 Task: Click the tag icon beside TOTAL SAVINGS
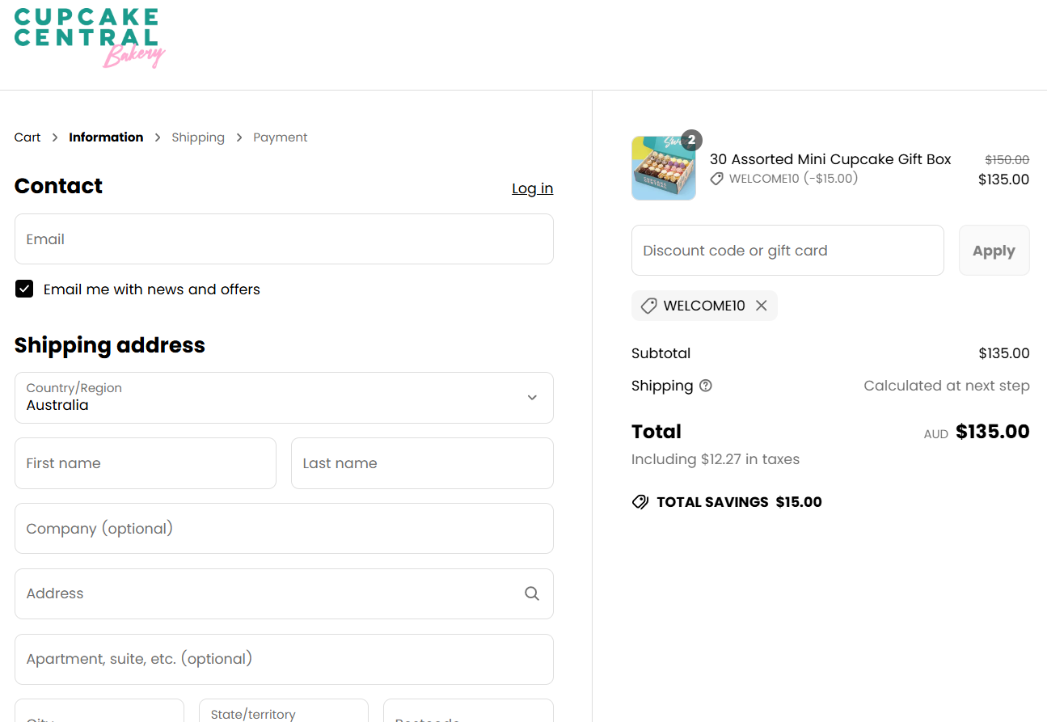click(x=640, y=501)
